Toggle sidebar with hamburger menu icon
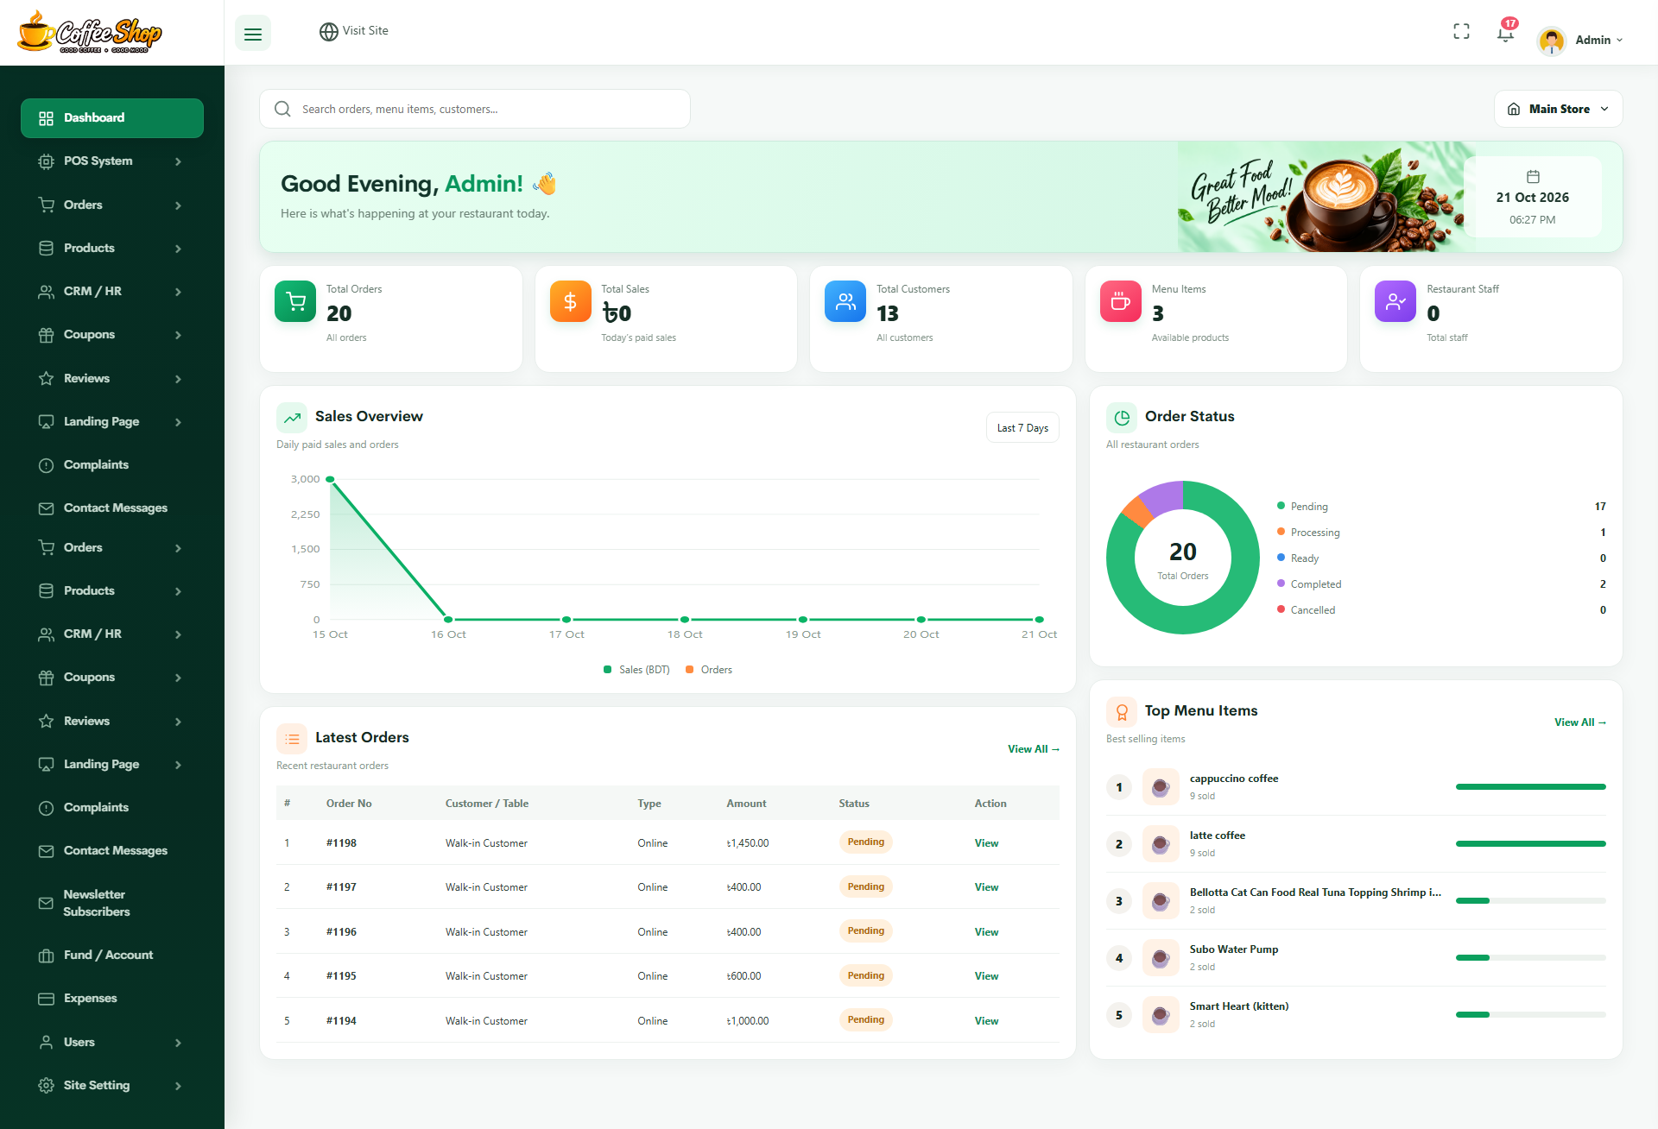 click(253, 34)
